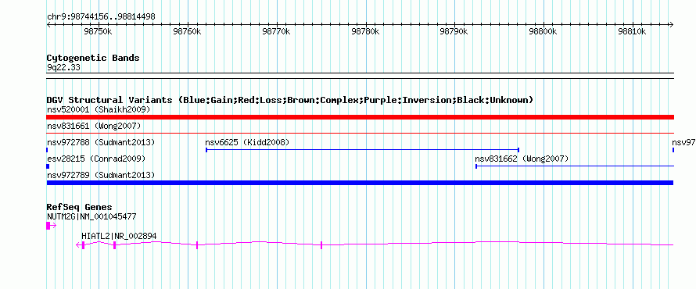Open variant label nsv520001 (Shaikh2009)
Screen dimensions: 696x289
tap(99, 109)
